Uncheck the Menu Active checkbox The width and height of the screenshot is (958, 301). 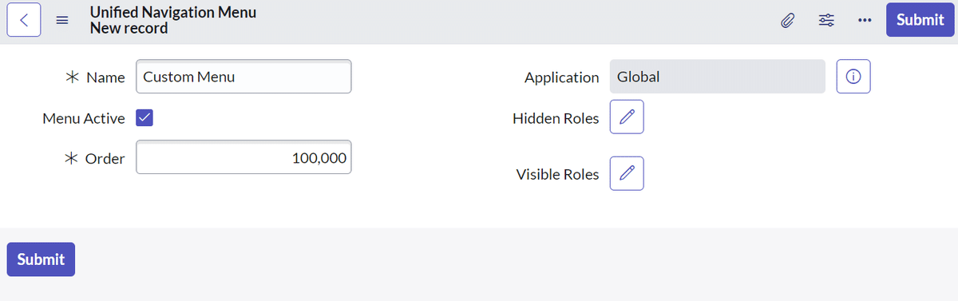(x=144, y=118)
